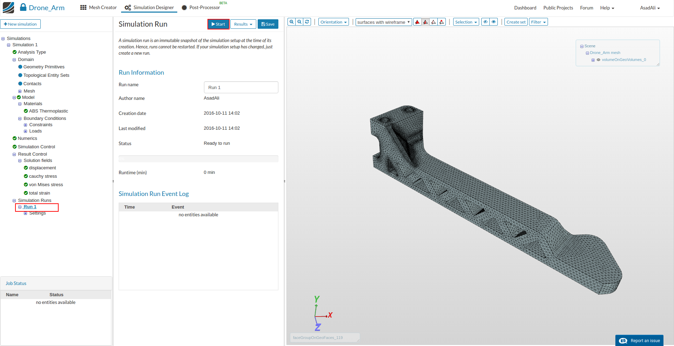Click the zoom in magnifier icon
Screen dimensions: 674x346
click(291, 22)
